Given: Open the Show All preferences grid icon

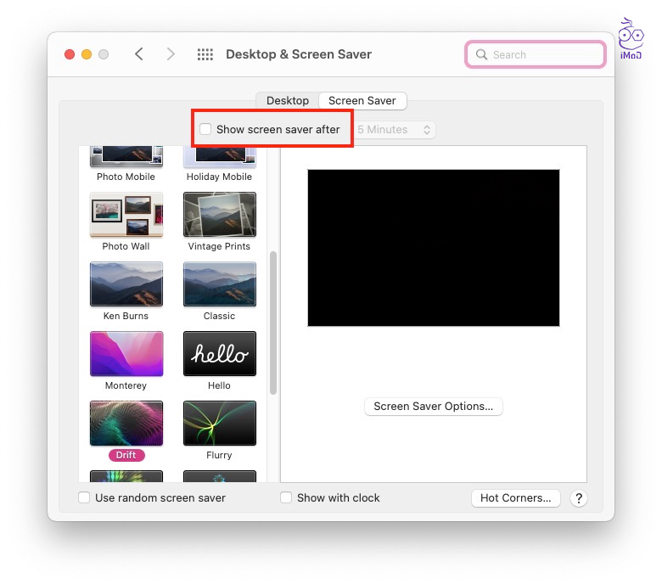Looking at the screenshot, I should 205,54.
